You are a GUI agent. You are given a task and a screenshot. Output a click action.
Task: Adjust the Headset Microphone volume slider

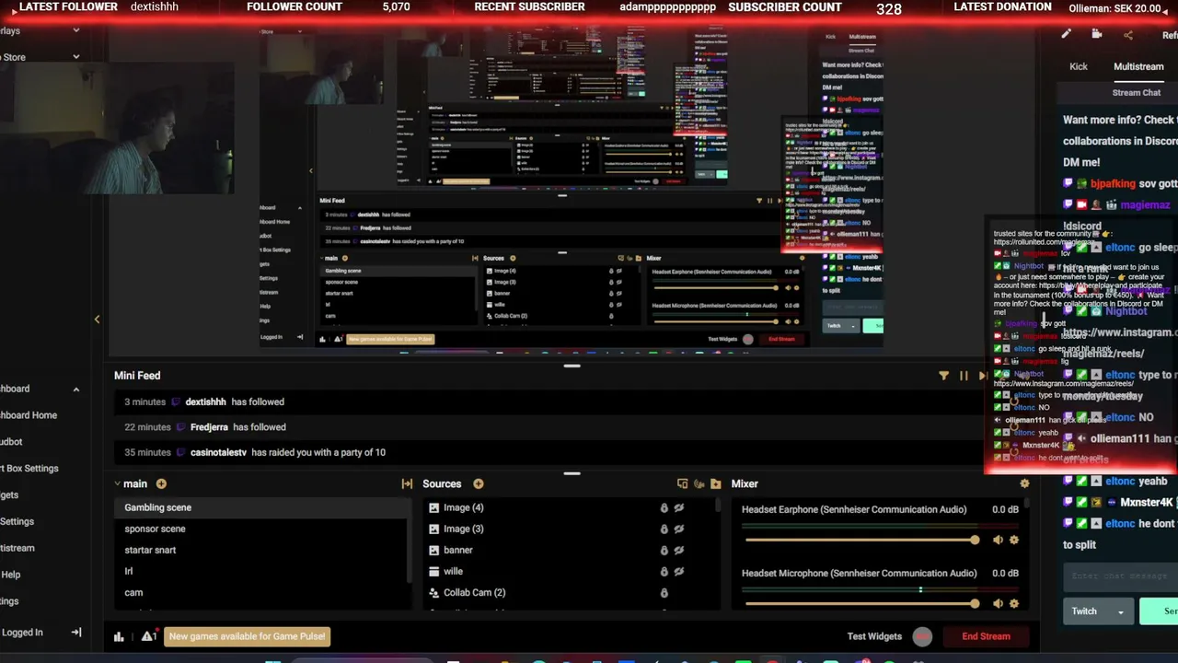[862, 603]
